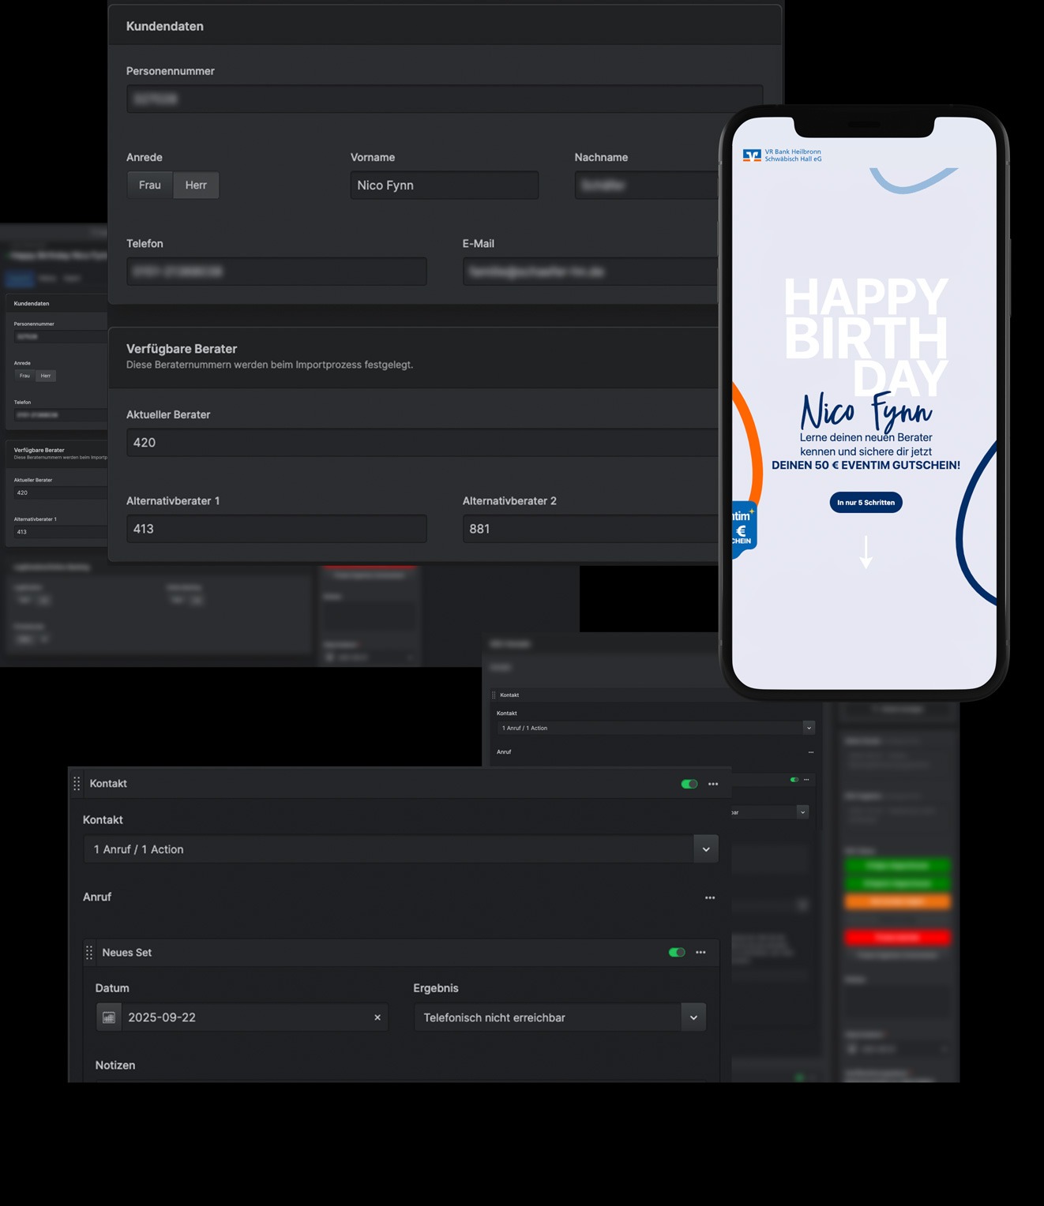Click the drag handle beside the large Kontakt header
This screenshot has height=1206, width=1044.
tap(77, 784)
